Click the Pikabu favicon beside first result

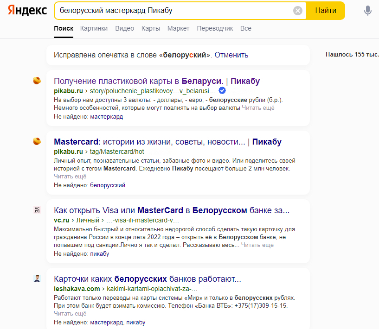tap(37, 81)
